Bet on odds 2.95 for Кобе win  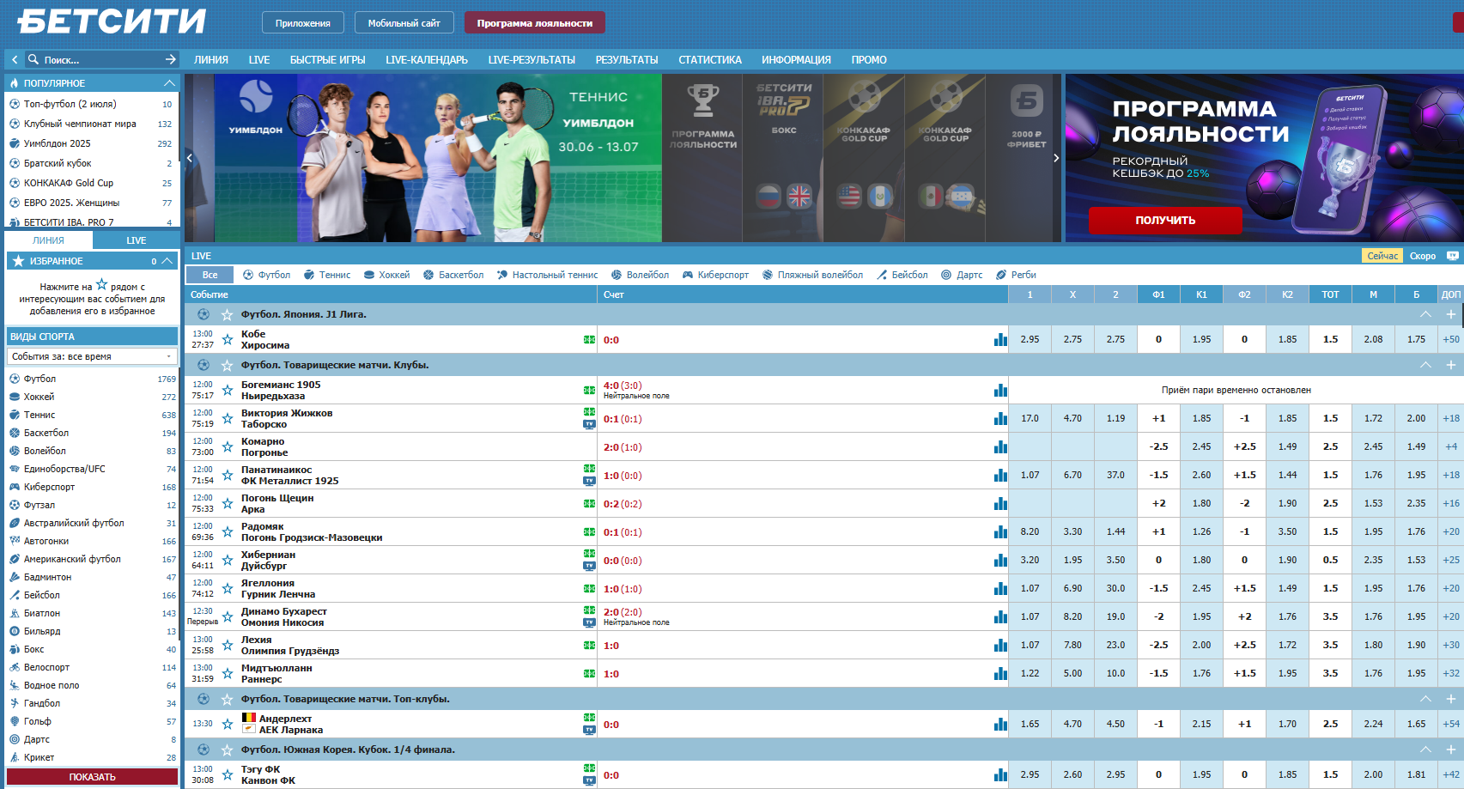pyautogui.click(x=1030, y=339)
